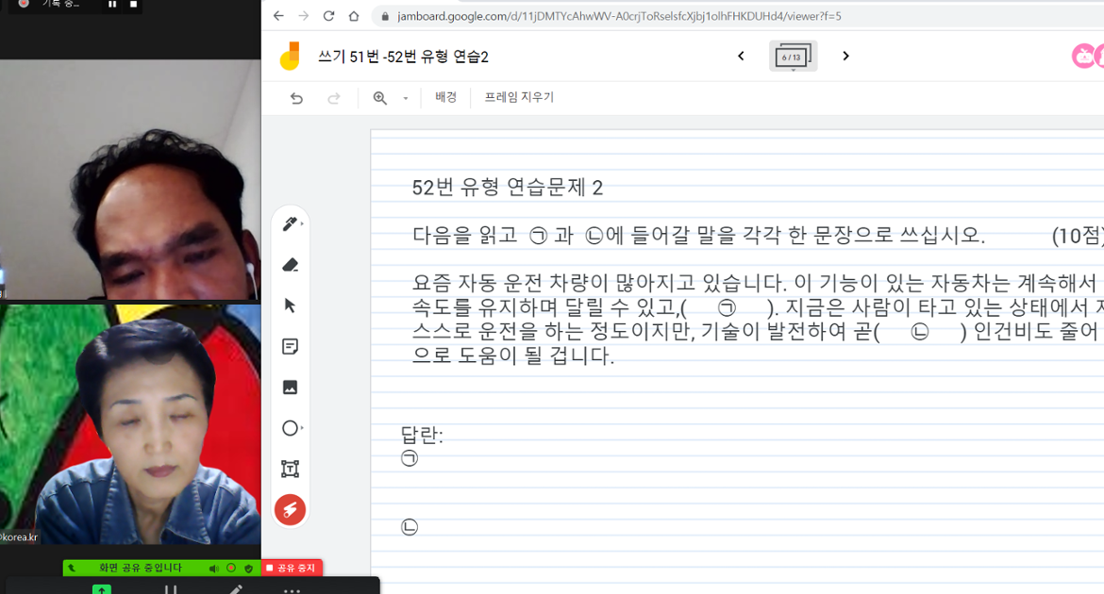The height and width of the screenshot is (594, 1104).
Task: Click the instruction line starting 다음을 읽고
Action: (698, 235)
